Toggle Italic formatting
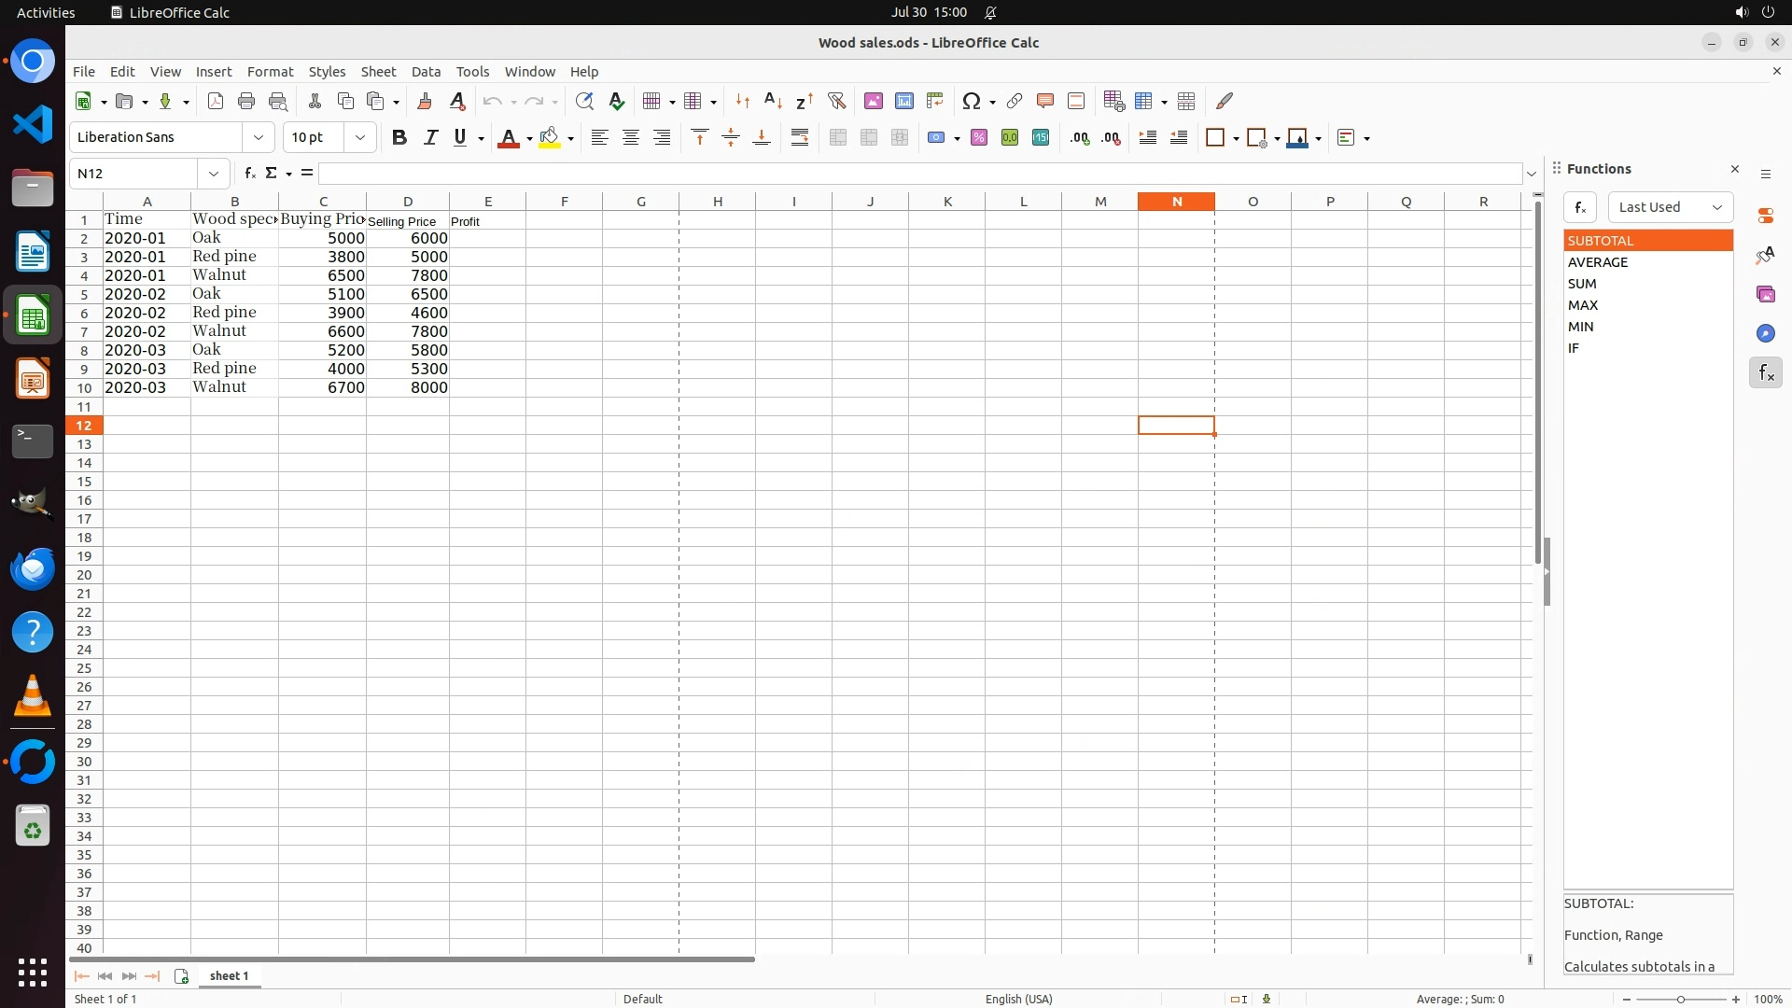This screenshot has width=1792, height=1008. pos(430,138)
